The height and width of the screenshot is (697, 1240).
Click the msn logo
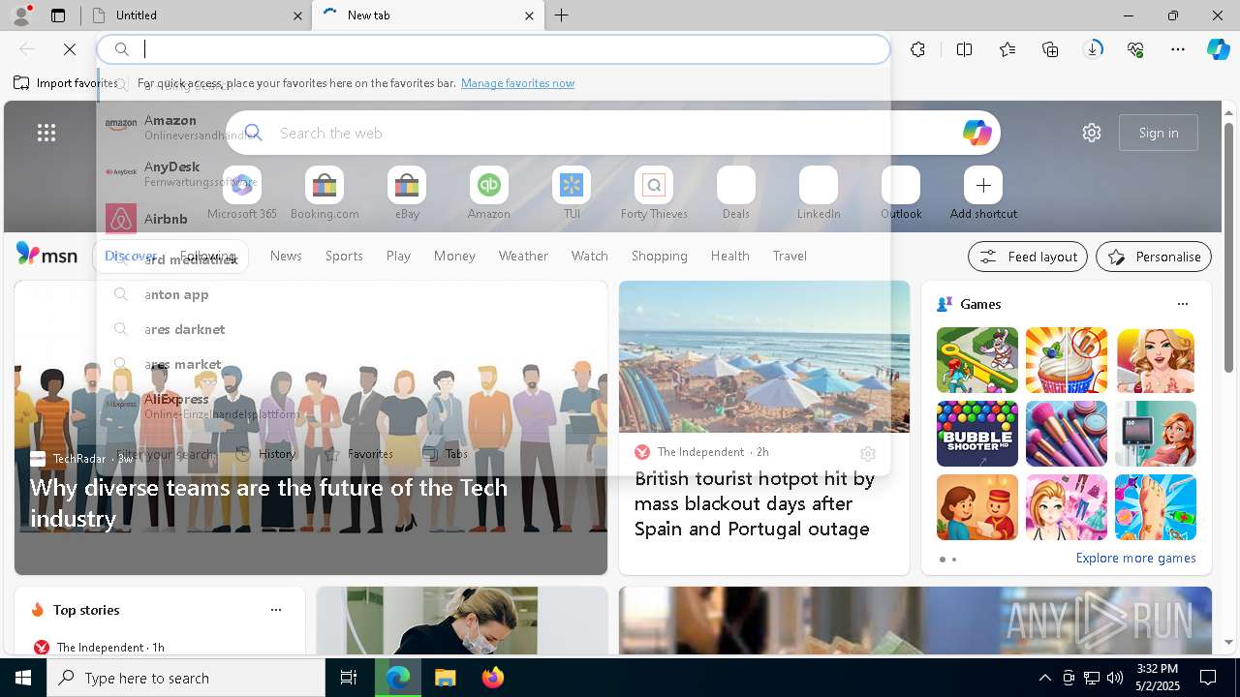46,255
